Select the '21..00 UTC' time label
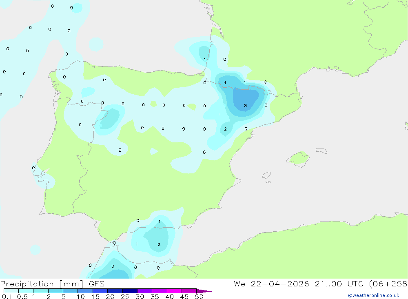 339,284
